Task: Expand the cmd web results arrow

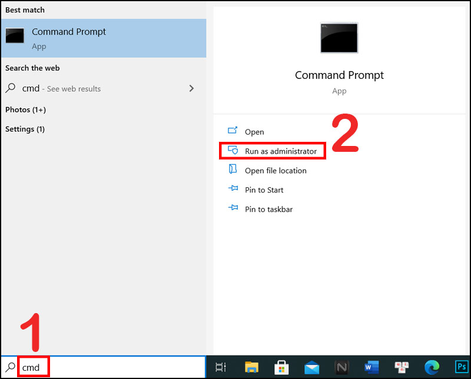Action: click(x=191, y=88)
